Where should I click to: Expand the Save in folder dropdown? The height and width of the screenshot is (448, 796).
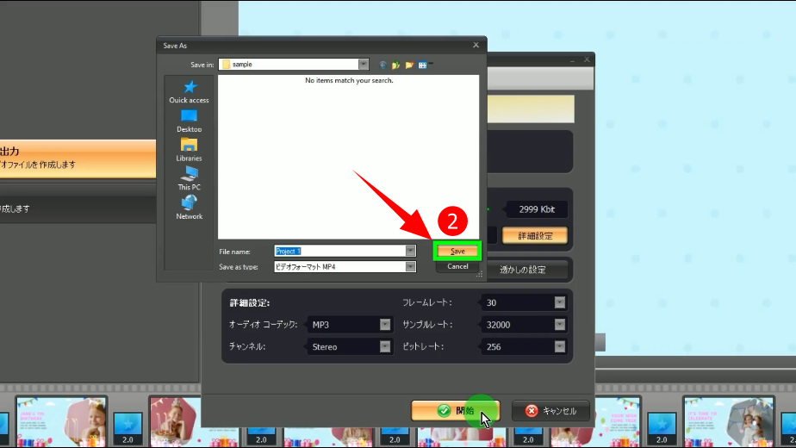coord(363,65)
